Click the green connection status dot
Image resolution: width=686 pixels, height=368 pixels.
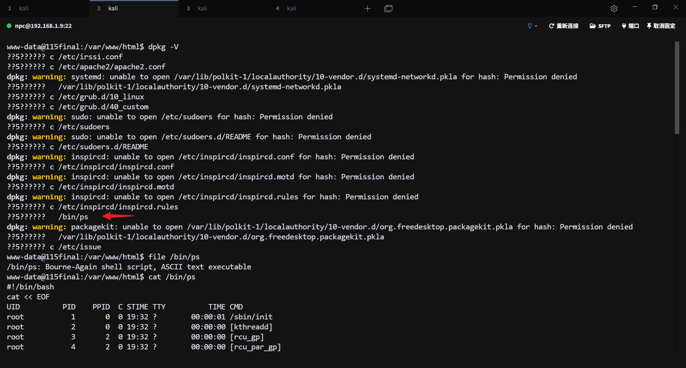[x=9, y=26]
